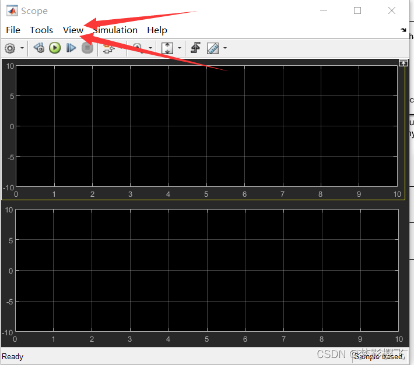Screen dimensions: 414x365
Task: Close the Scope window
Action: point(392,10)
